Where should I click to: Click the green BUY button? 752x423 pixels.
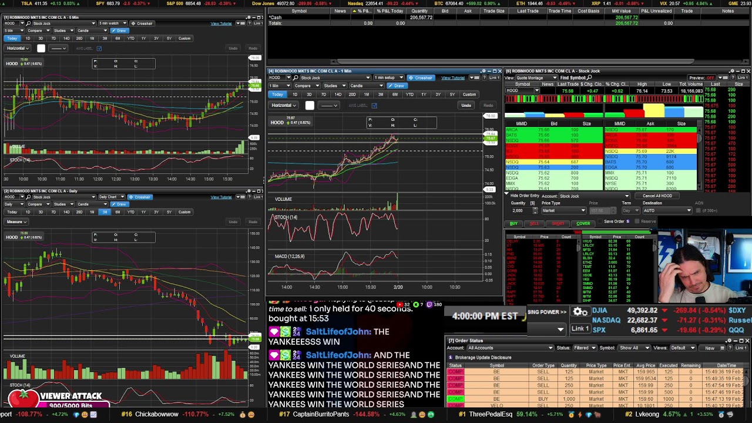click(x=513, y=223)
